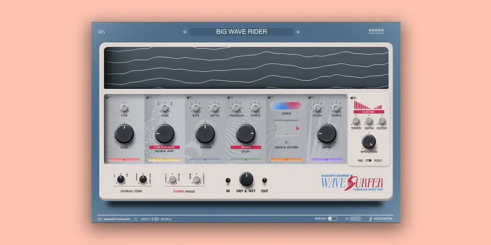This screenshot has width=491, height=245.
Task: Select the purple bar under the large DEPTH knob
Action: 327,160
